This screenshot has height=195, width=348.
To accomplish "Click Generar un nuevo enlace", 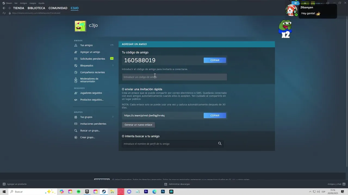I will click(x=138, y=125).
